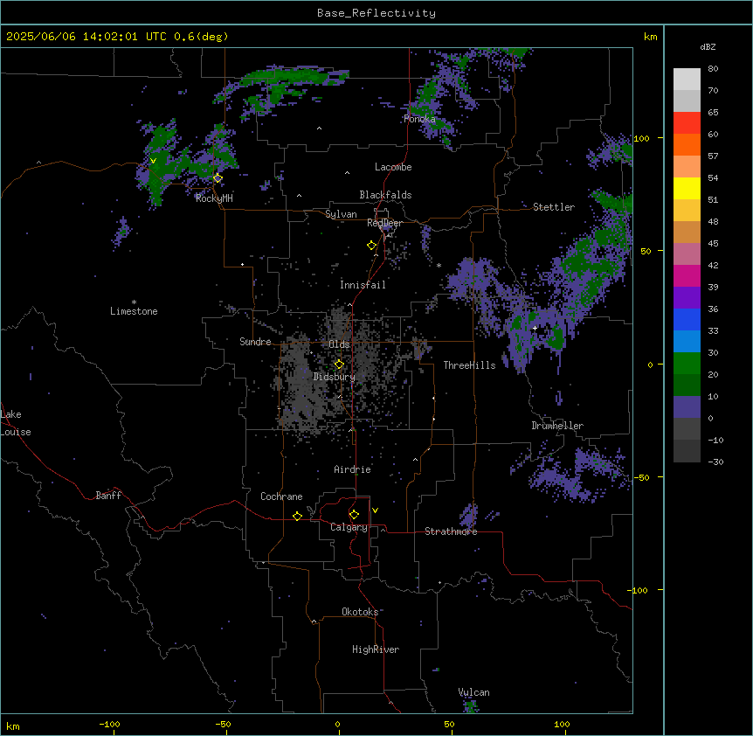This screenshot has width=753, height=736.
Task: Click the dBZ legend heading
Action: click(708, 46)
